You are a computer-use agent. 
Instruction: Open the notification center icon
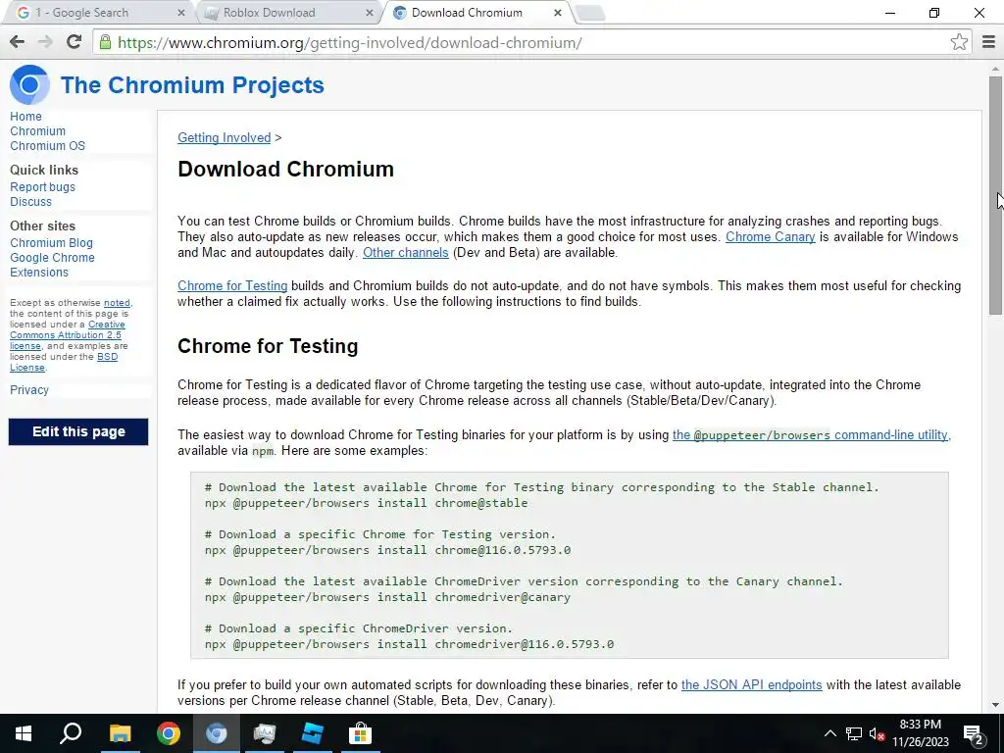click(974, 733)
